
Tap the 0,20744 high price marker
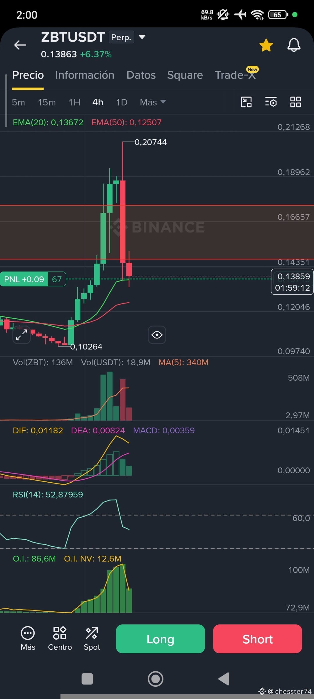click(x=151, y=142)
